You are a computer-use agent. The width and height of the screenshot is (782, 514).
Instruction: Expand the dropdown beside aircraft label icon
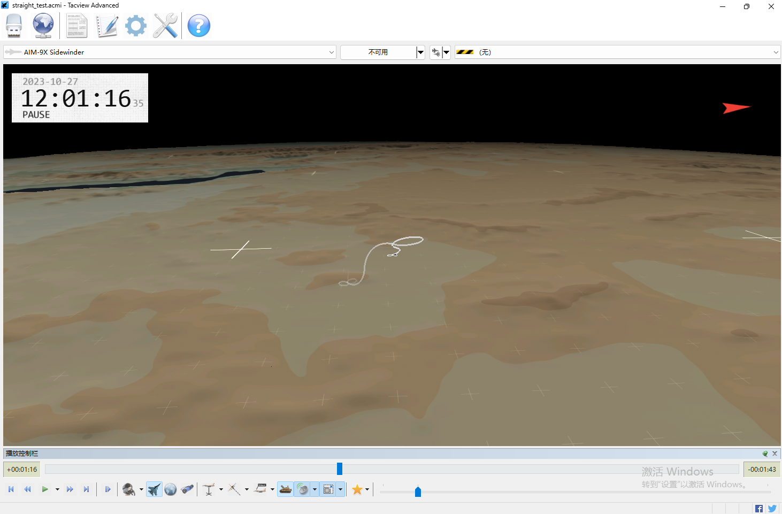pyautogui.click(x=272, y=489)
